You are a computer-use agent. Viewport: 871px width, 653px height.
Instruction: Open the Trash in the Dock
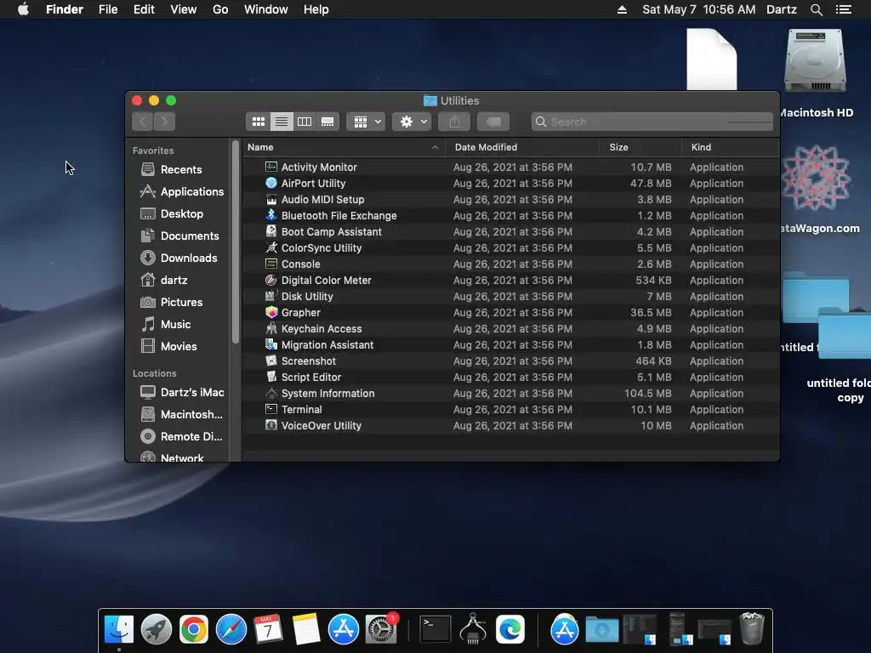(752, 628)
